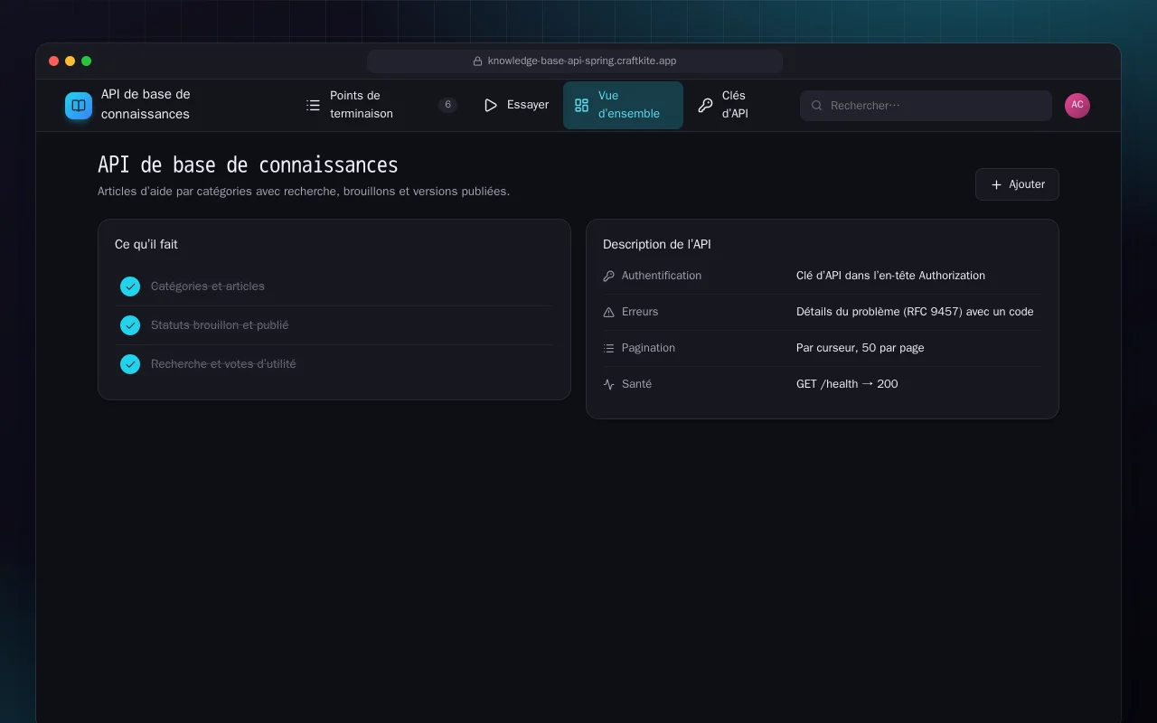This screenshot has width=1157, height=723.
Task: Click the text Clé d'API dans l'en-tête Authorization
Action: (890, 276)
